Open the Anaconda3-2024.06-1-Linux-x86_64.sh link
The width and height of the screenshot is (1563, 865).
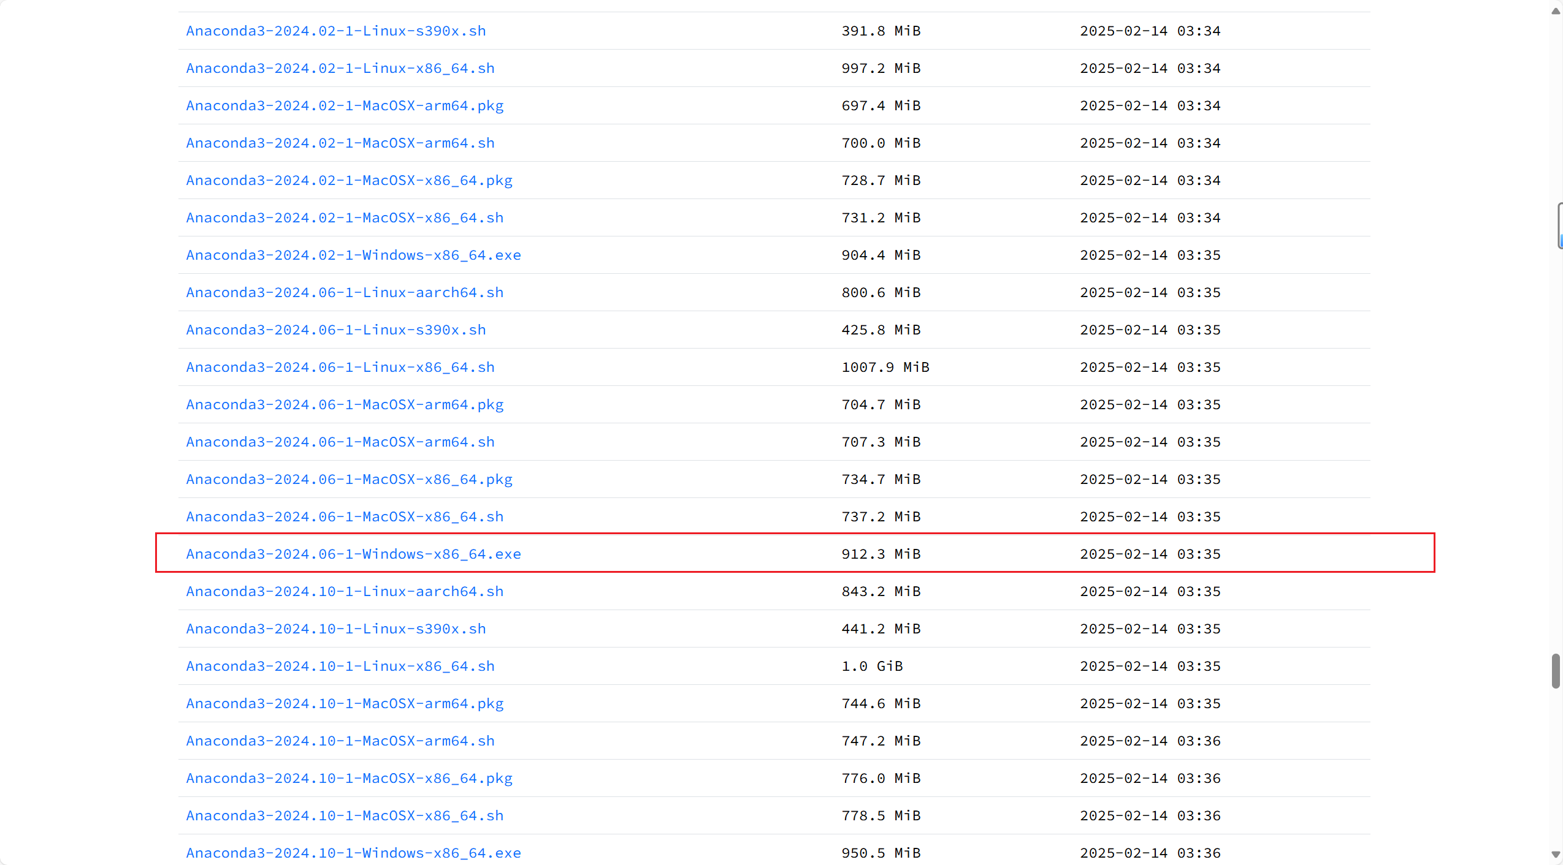click(x=340, y=367)
